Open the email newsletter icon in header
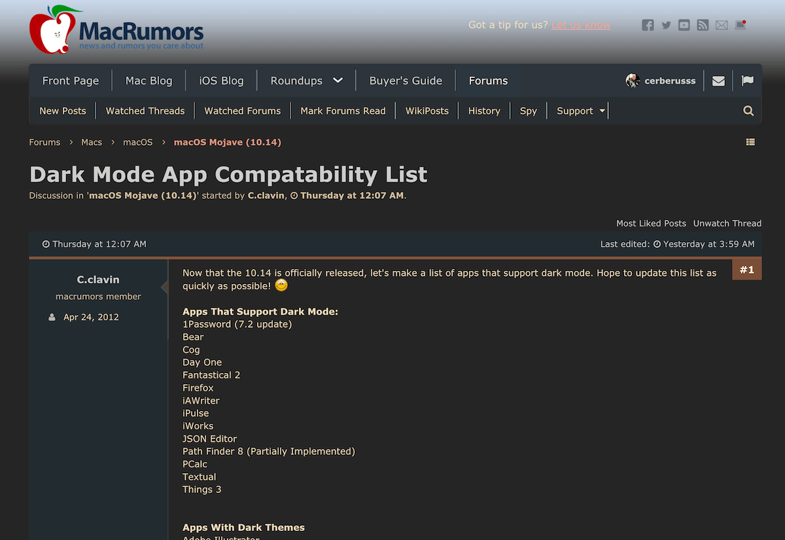785x540 pixels. (x=722, y=25)
